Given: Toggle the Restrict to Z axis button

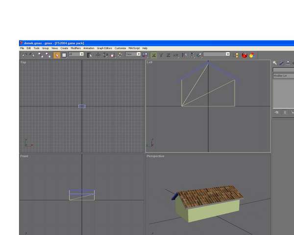Looking at the screenshot, I should coord(168,55).
